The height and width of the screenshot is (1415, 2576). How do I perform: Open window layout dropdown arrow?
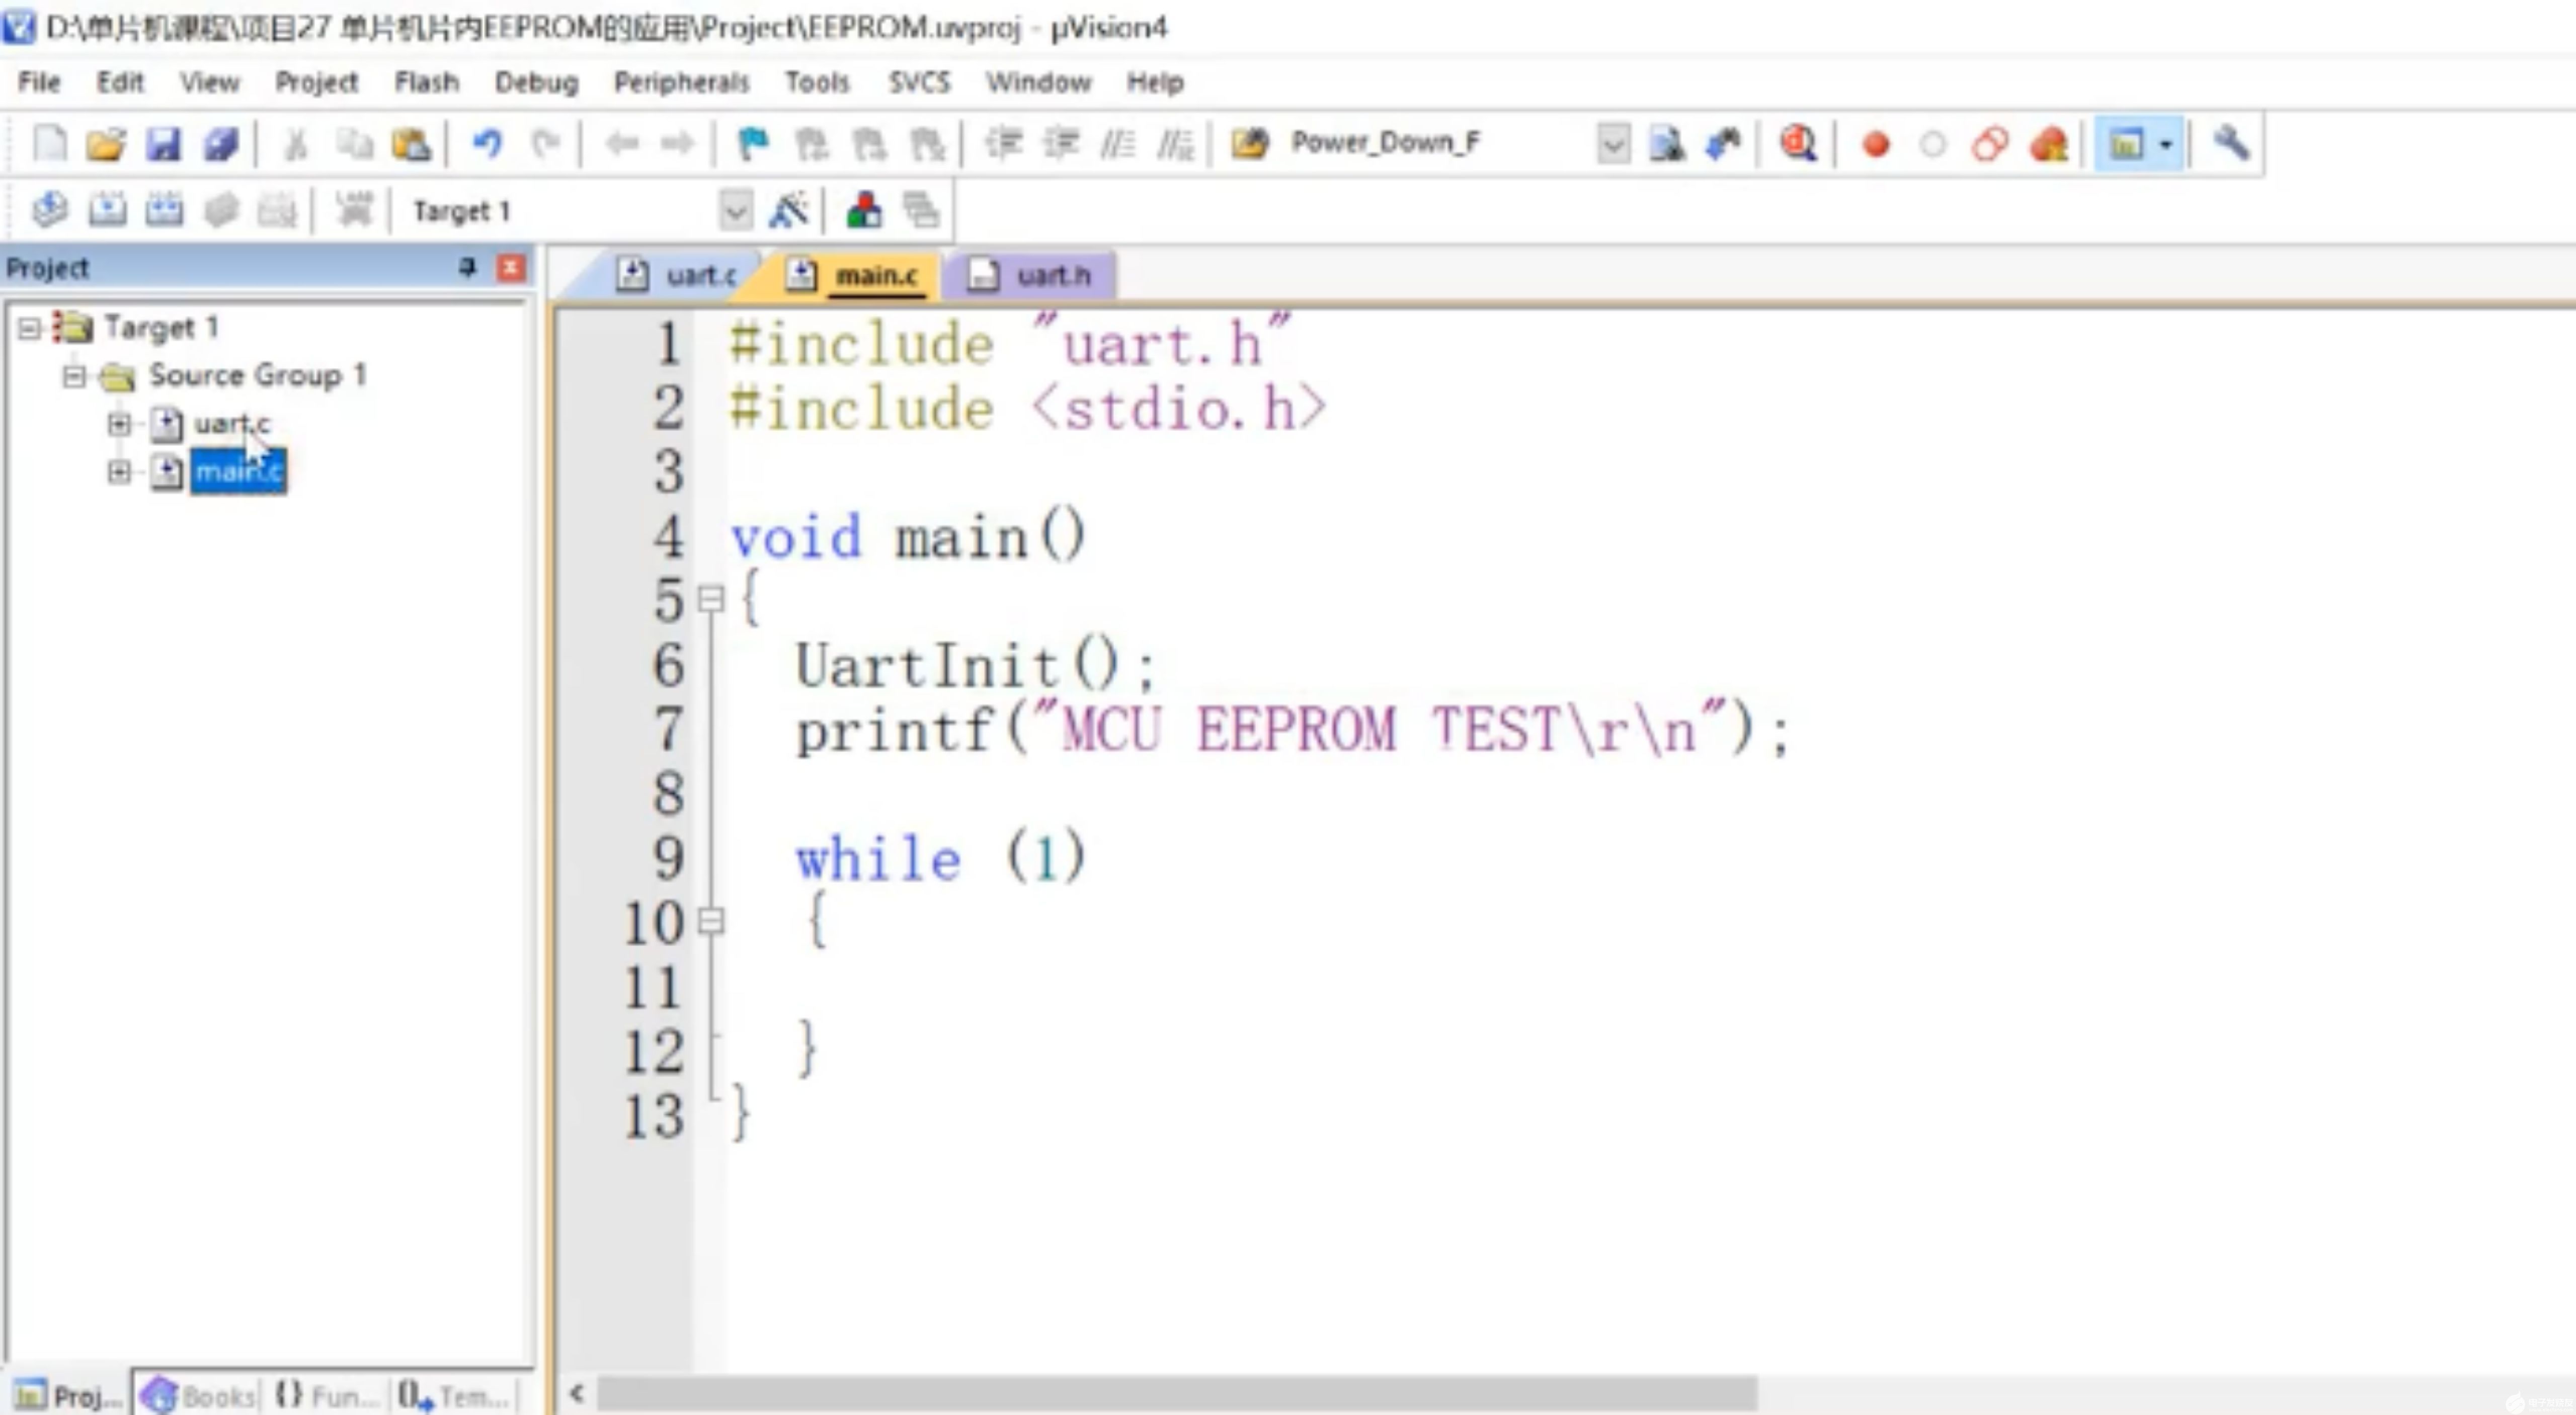pyautogui.click(x=2166, y=144)
